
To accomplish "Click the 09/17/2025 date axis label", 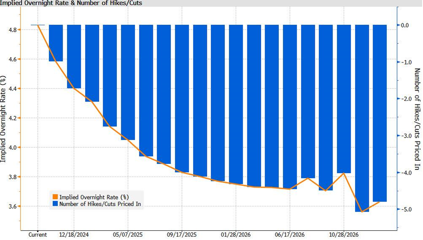I will coord(182,235).
